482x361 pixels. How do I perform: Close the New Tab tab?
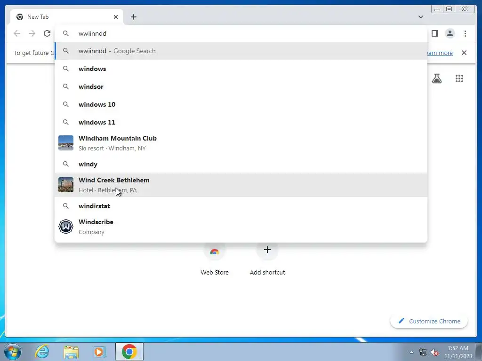pyautogui.click(x=116, y=17)
